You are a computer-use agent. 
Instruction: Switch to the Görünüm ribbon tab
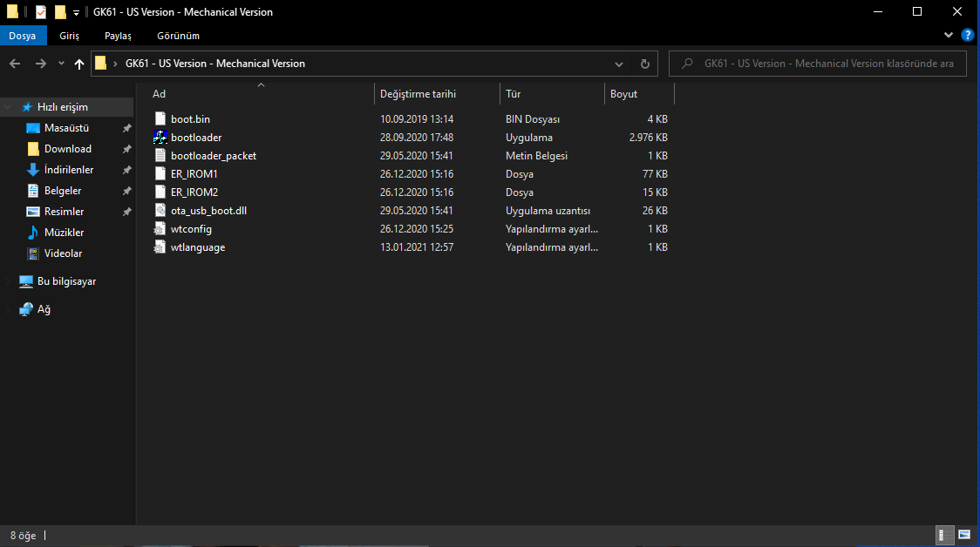178,36
